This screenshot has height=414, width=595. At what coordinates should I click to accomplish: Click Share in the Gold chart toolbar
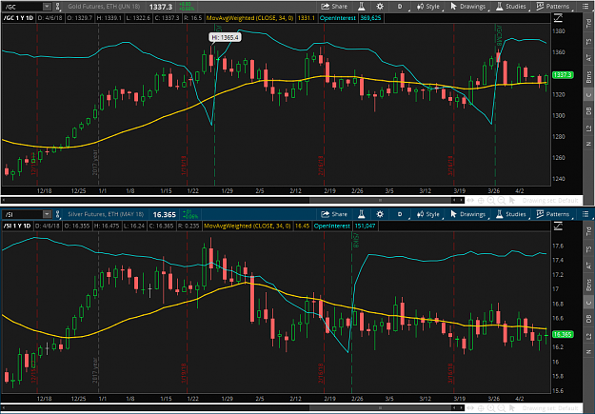click(x=334, y=7)
